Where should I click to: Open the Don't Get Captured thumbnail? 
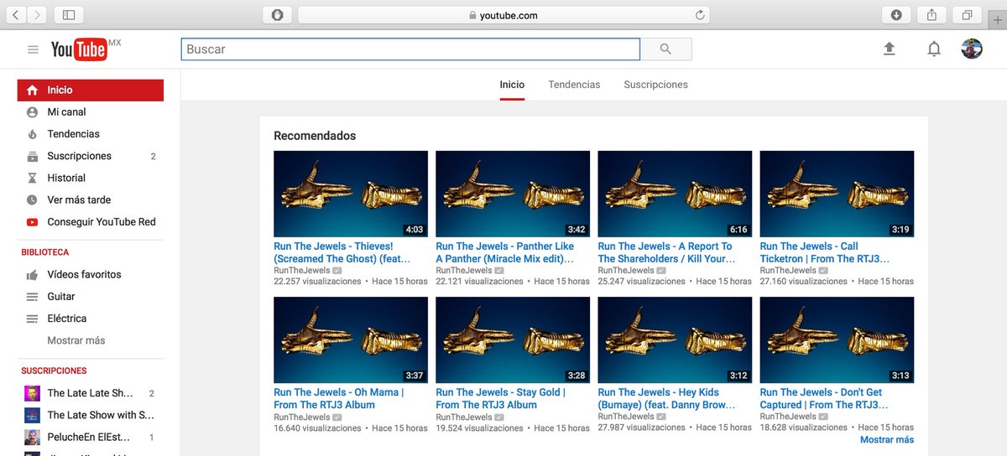point(837,340)
